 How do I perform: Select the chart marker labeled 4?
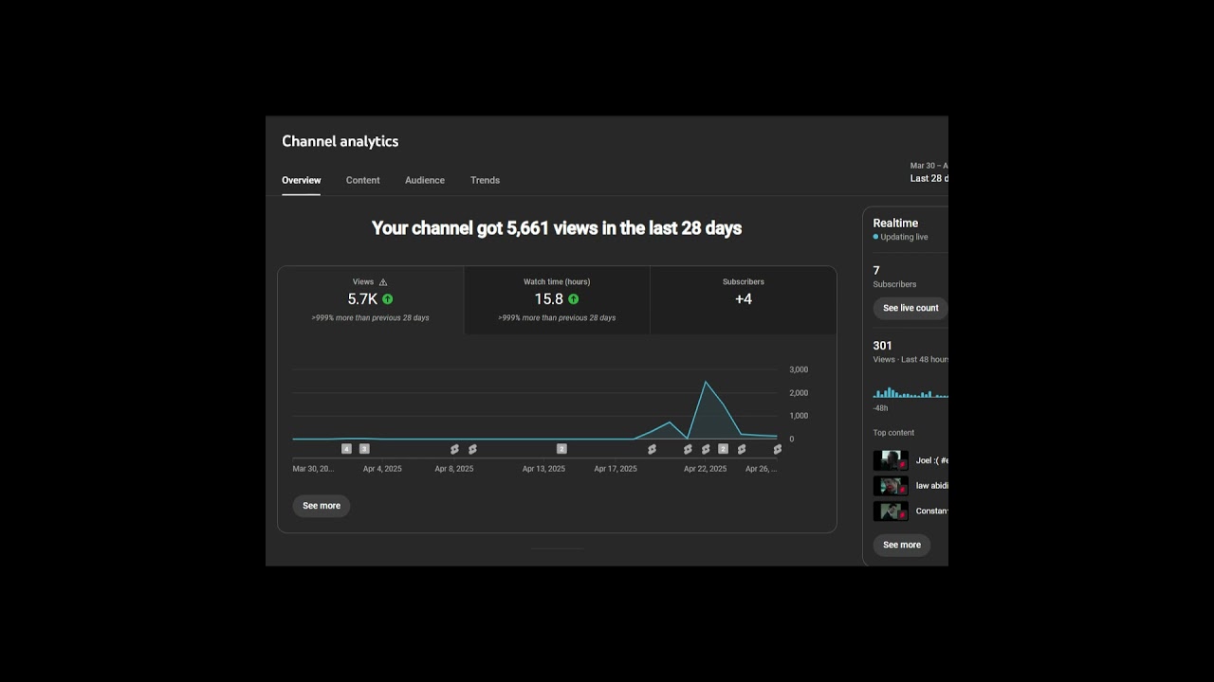(x=346, y=449)
